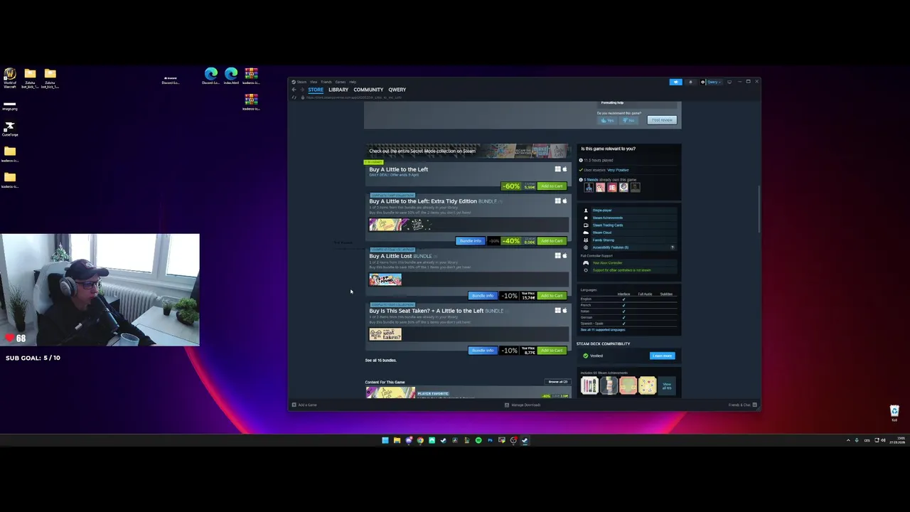910x512 pixels.
Task: Open the Help menu
Action: point(353,82)
